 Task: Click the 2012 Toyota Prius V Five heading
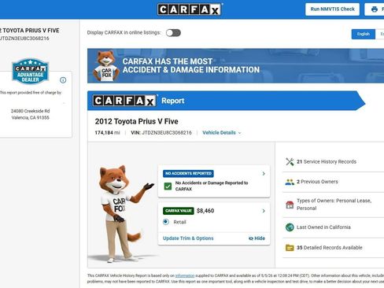click(136, 121)
